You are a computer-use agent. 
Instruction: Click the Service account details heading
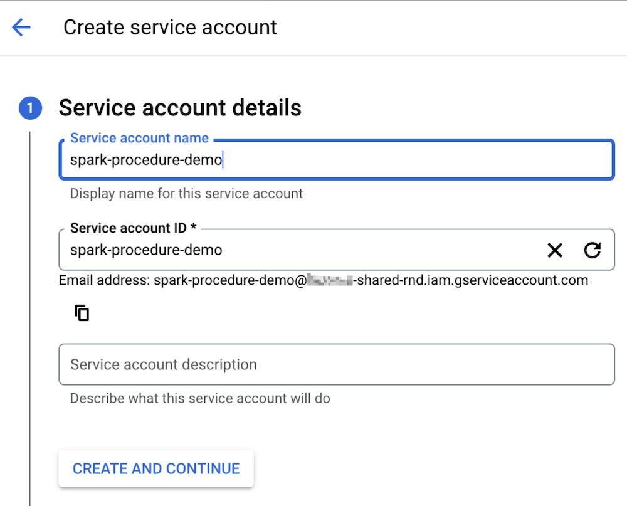point(179,107)
